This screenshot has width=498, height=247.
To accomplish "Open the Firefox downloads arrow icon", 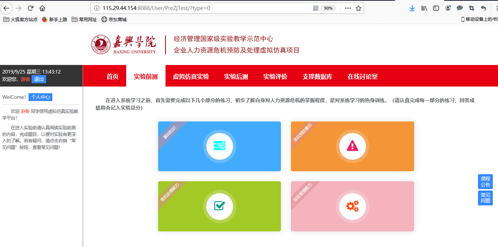I will (412, 8).
